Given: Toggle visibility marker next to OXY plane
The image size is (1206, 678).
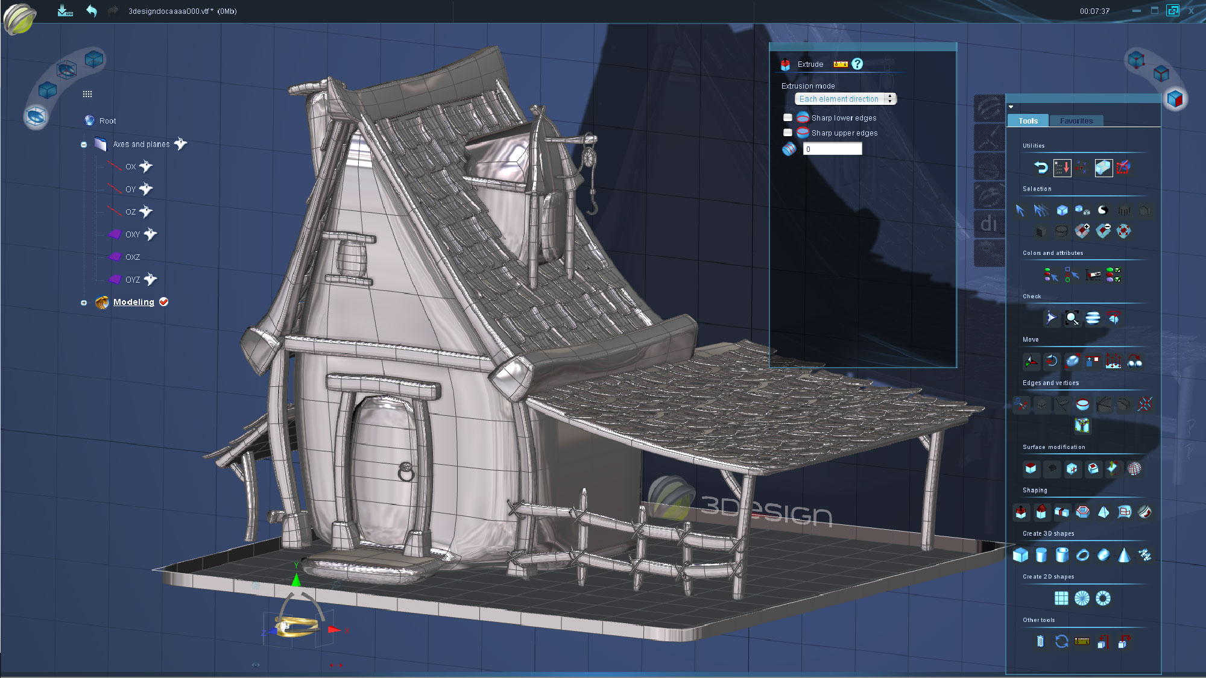Looking at the screenshot, I should point(151,234).
